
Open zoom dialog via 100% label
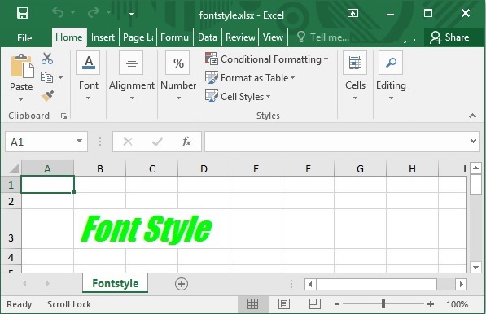pos(458,304)
